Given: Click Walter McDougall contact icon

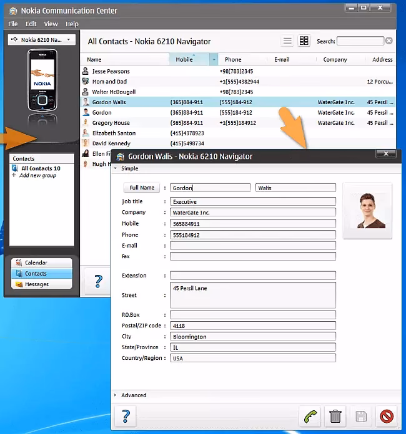Looking at the screenshot, I should click(x=86, y=92).
